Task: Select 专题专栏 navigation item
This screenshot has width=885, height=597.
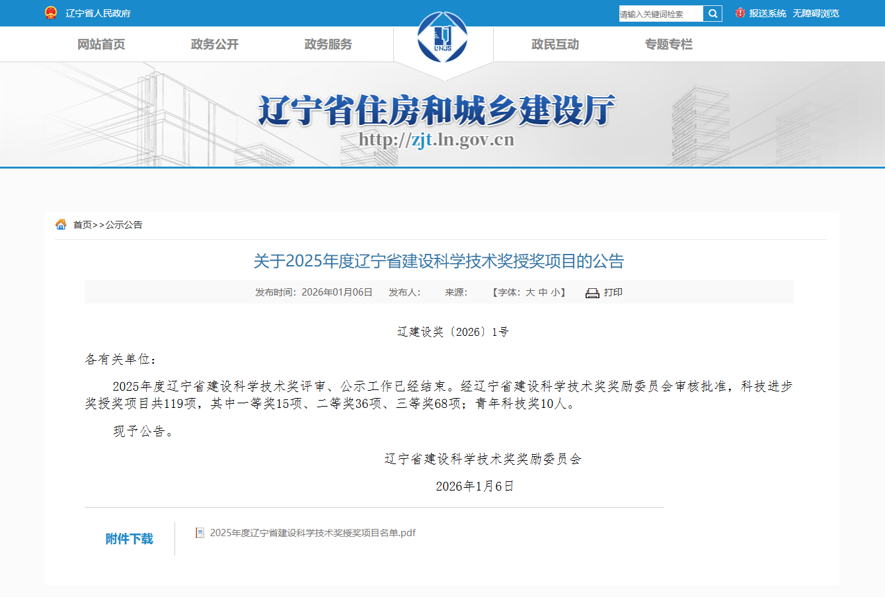Action: coord(669,44)
